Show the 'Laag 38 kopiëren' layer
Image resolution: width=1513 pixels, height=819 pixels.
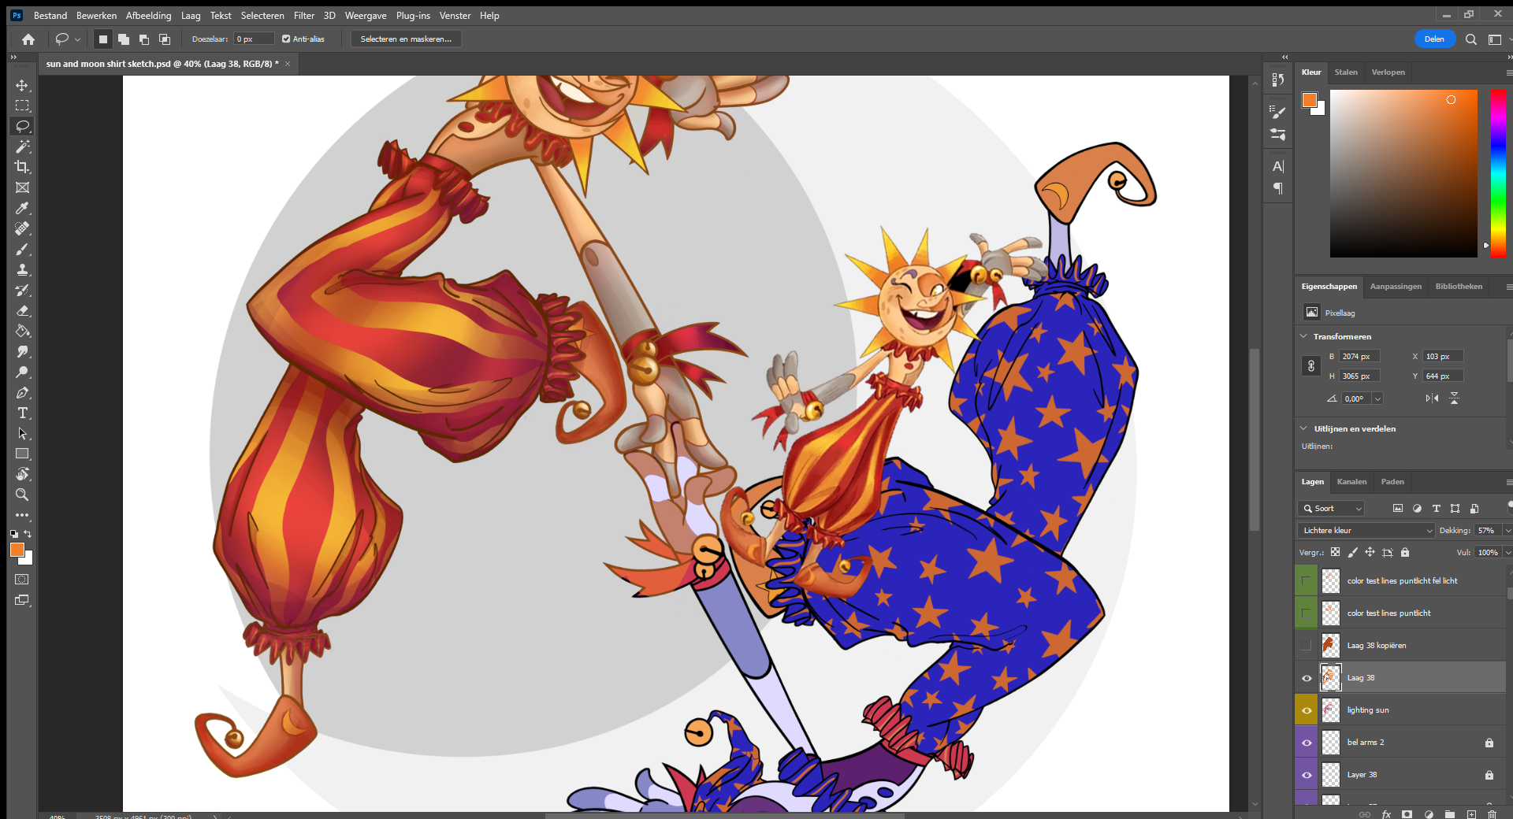click(x=1306, y=645)
